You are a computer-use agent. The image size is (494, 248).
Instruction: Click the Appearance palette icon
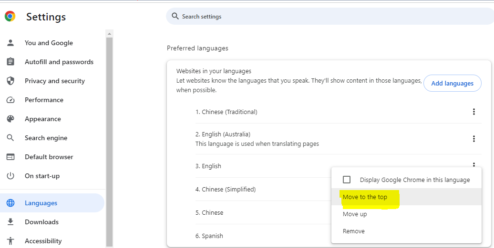tap(10, 119)
